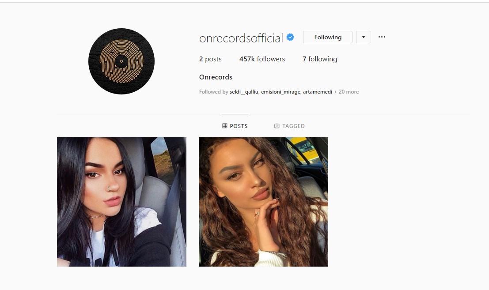Click the blue verified badge icon

[290, 38]
